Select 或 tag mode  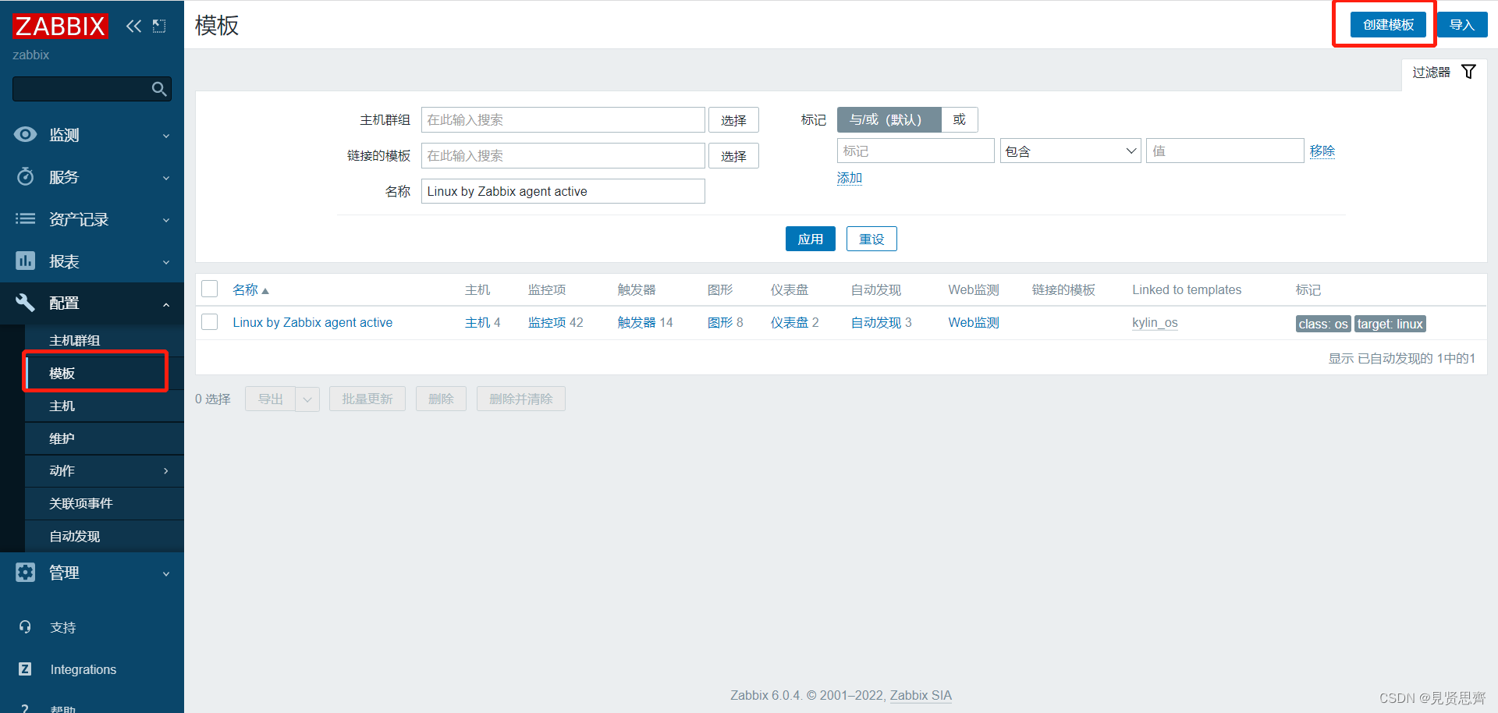[960, 119]
